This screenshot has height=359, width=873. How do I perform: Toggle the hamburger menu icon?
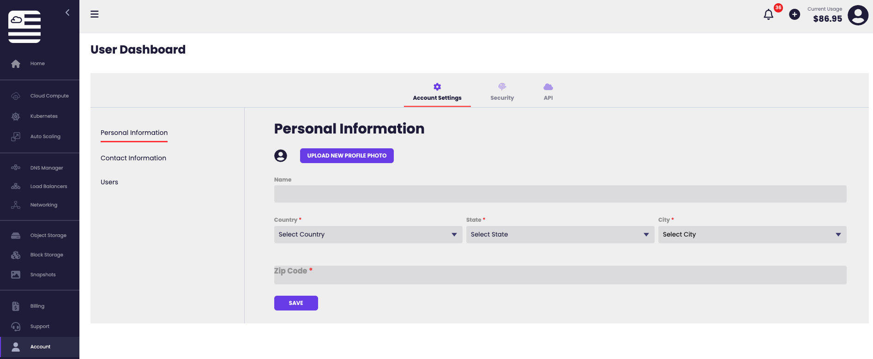click(95, 14)
